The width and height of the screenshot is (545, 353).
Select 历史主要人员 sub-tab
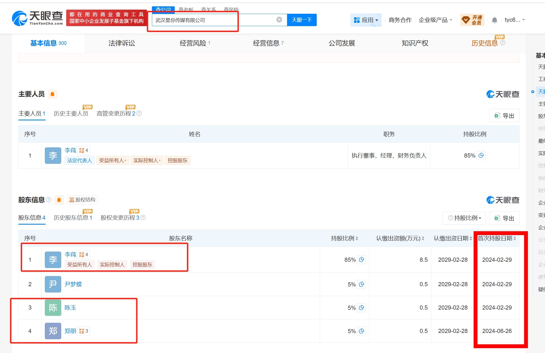coord(71,114)
